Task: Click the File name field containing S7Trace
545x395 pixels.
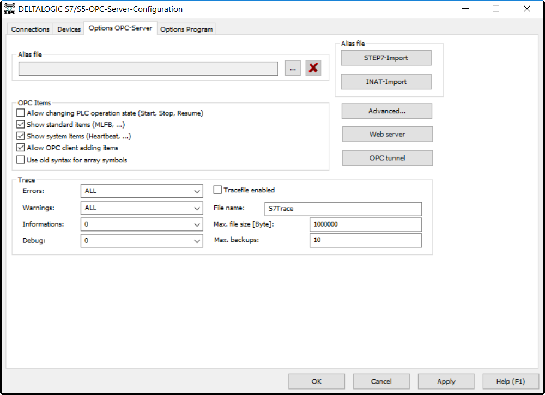Action: point(343,209)
